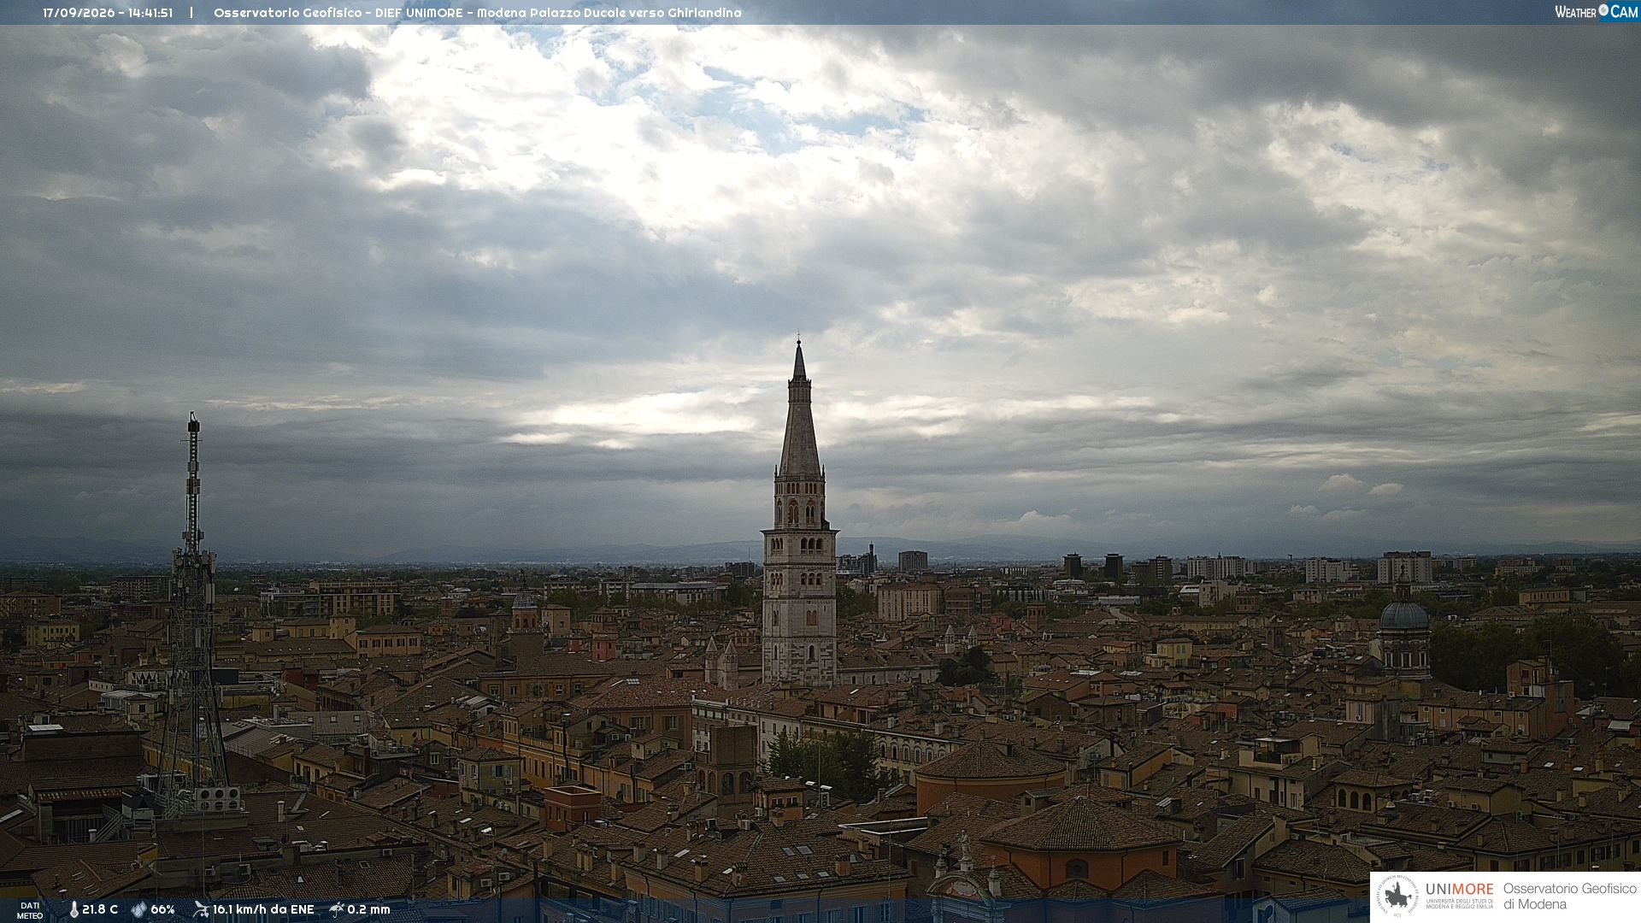Select the 21.8 C temperature reading

tap(100, 910)
